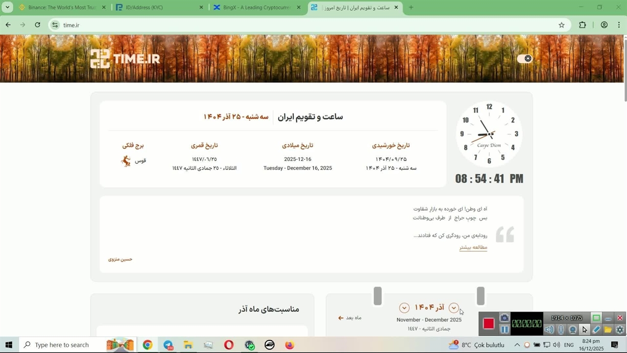Open the Telegram app from the taskbar
Image resolution: width=627 pixels, height=353 pixels.
168,345
